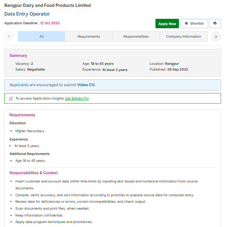Switch to the Requirements tab

tap(89, 37)
